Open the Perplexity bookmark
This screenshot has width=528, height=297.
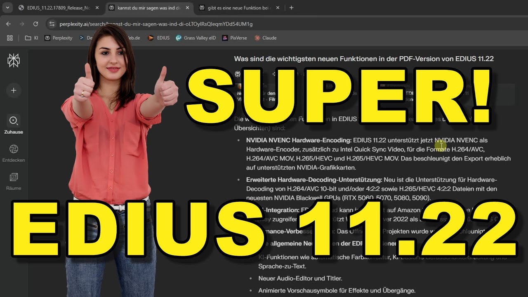[58, 38]
